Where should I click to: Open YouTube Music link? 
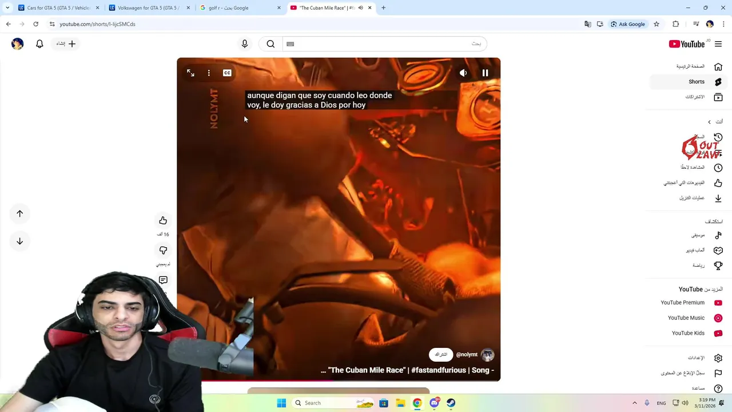(688, 318)
